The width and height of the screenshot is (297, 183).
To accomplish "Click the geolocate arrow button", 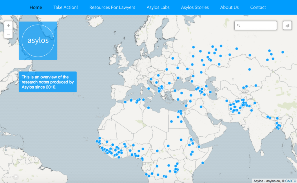I will click(x=287, y=25).
